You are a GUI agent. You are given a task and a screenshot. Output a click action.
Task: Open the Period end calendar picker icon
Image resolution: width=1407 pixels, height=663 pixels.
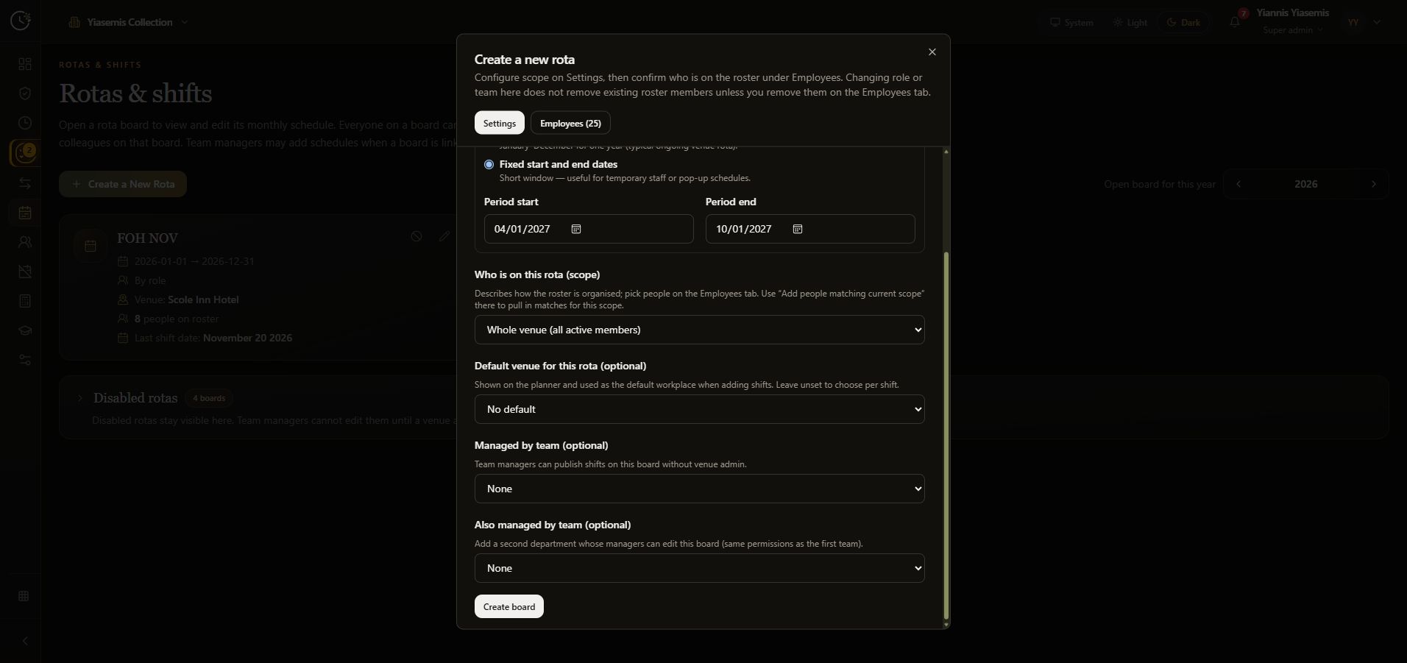point(798,229)
